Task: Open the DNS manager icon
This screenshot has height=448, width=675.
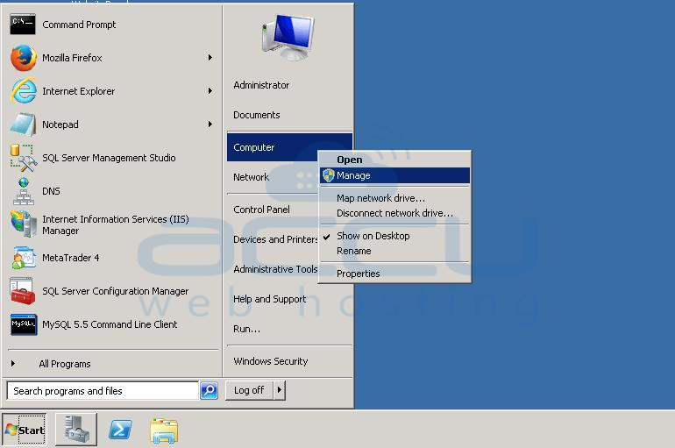Action: pos(24,191)
